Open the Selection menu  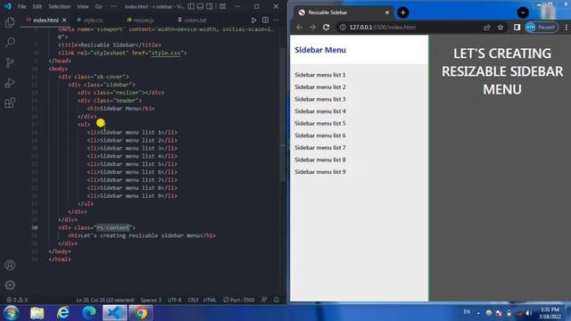pyautogui.click(x=60, y=6)
